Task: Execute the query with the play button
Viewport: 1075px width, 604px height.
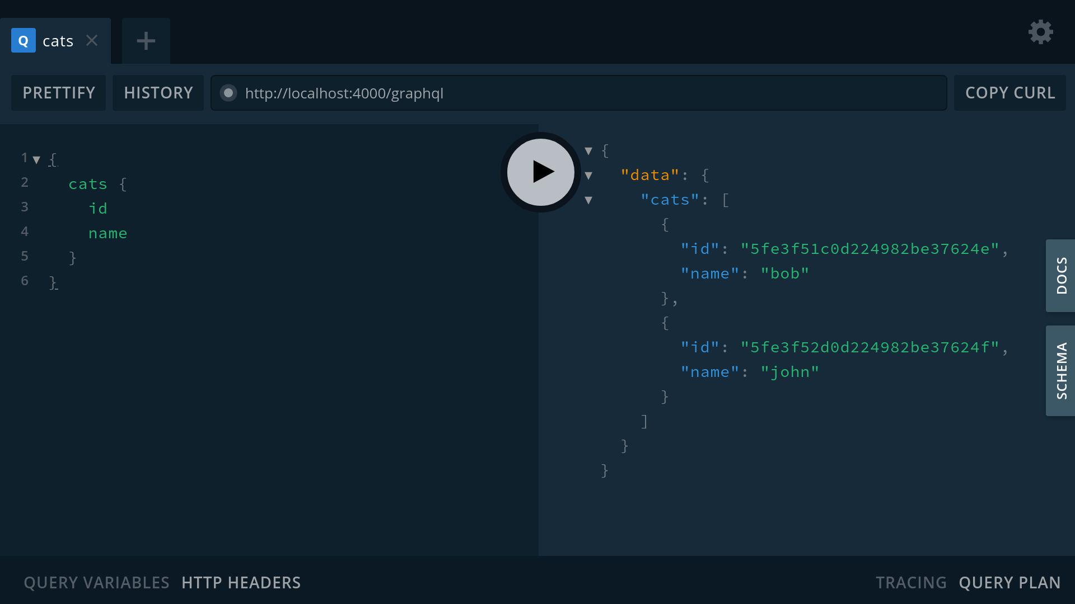Action: pos(539,172)
